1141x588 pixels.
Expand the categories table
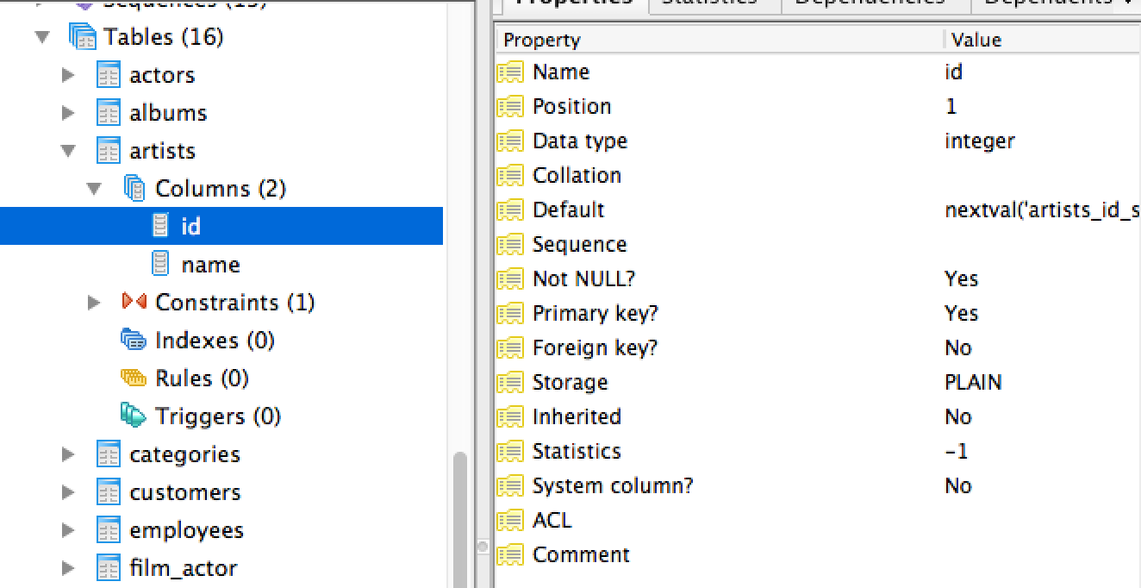coord(68,454)
